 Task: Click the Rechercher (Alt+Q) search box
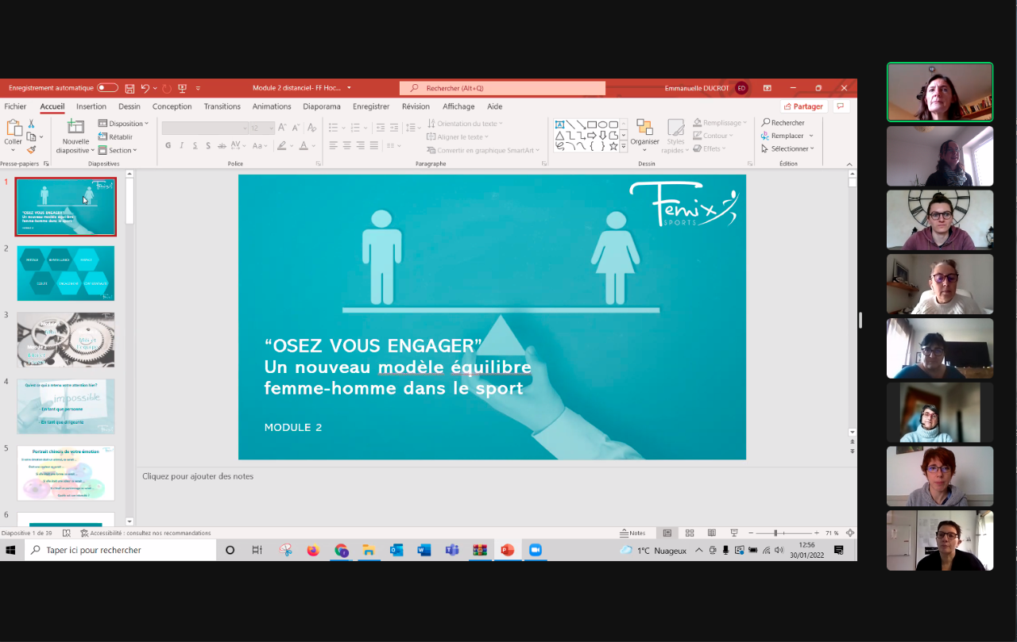point(502,88)
